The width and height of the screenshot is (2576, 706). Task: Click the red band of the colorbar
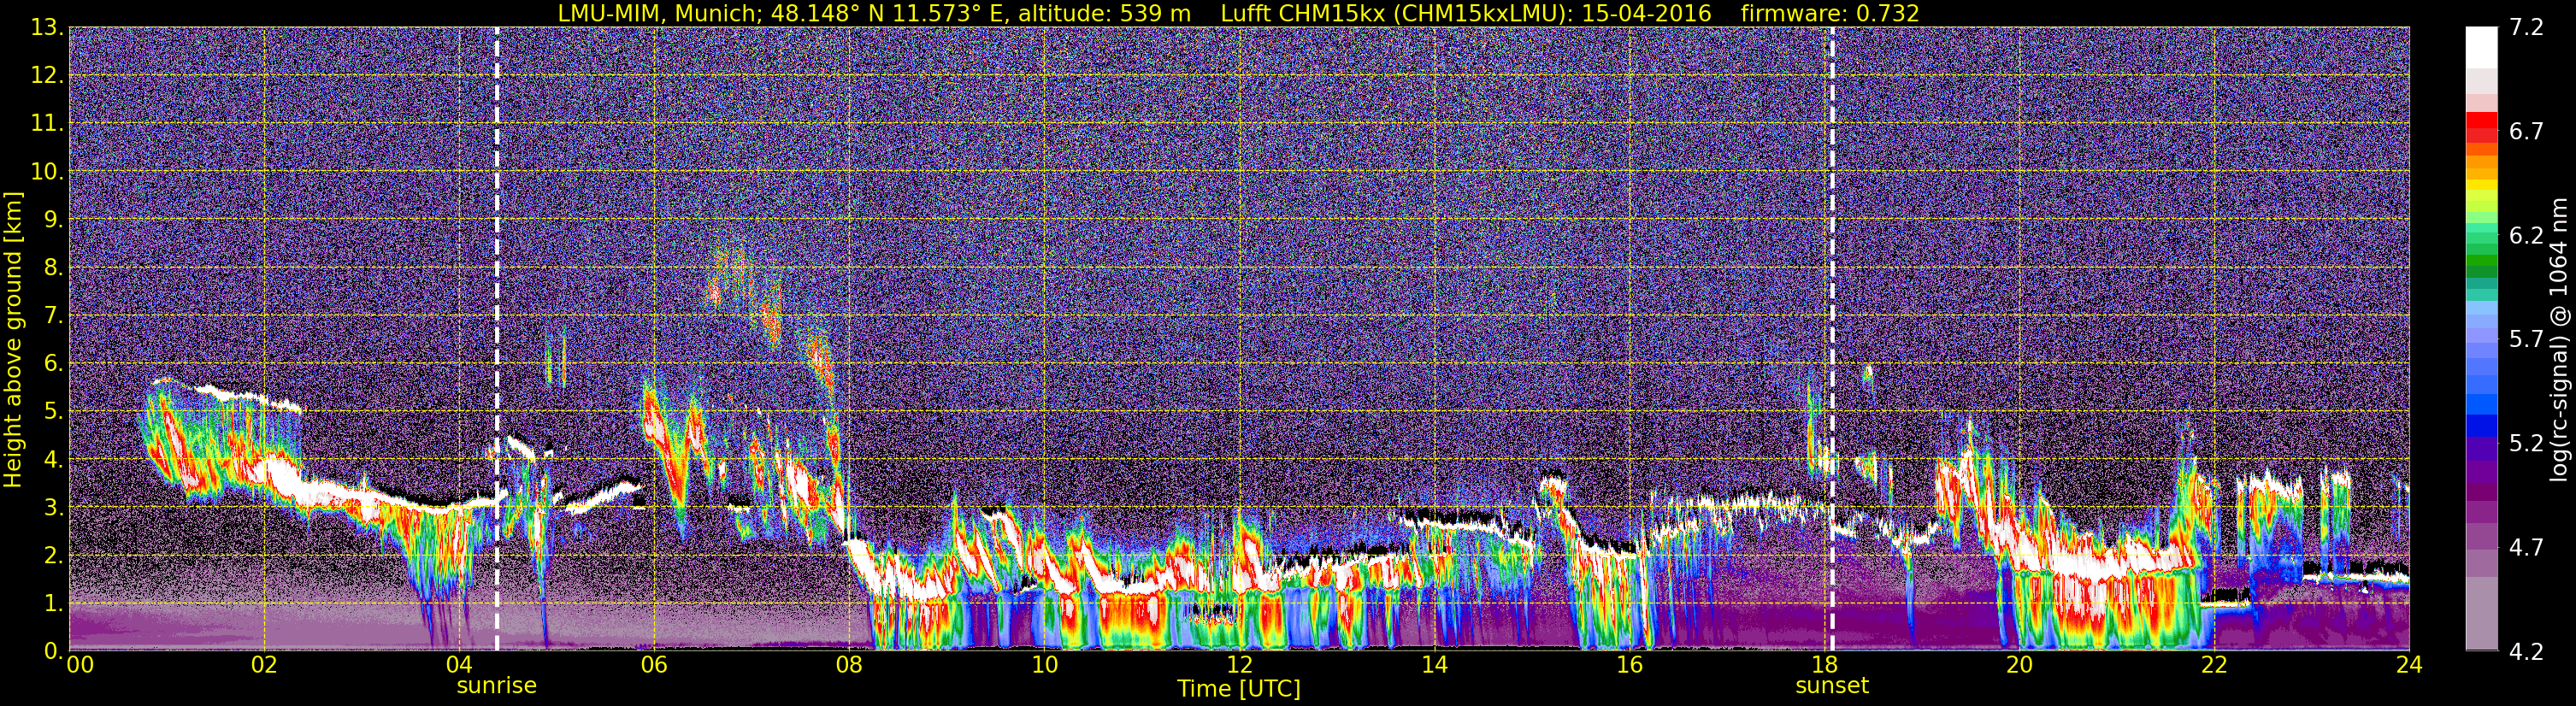coord(2481,127)
